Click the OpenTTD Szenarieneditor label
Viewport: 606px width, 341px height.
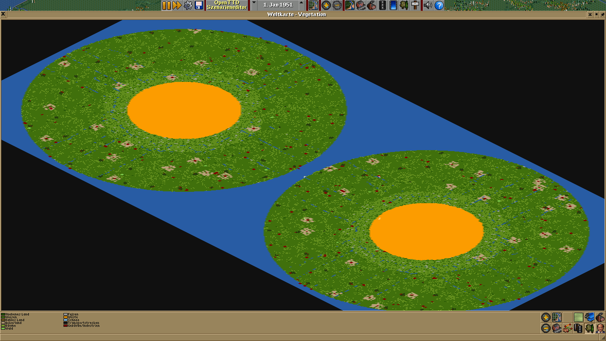pos(227,5)
